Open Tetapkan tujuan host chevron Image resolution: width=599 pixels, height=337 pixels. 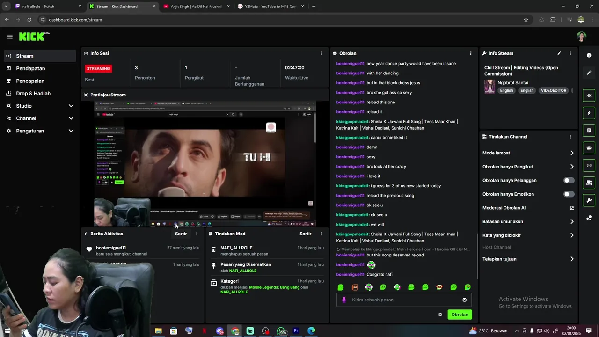[x=572, y=259]
